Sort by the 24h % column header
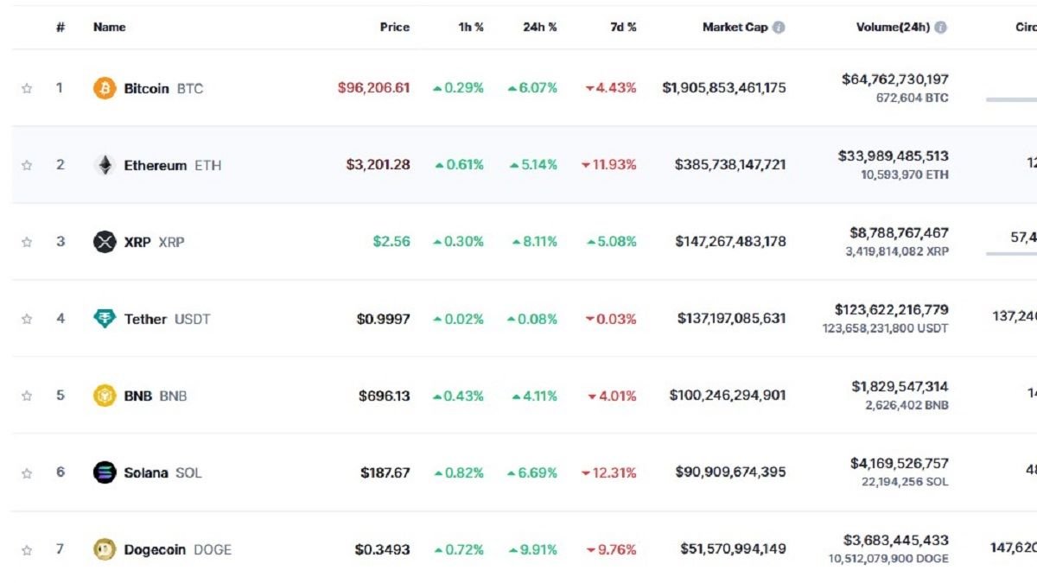The width and height of the screenshot is (1037, 583). tap(540, 28)
